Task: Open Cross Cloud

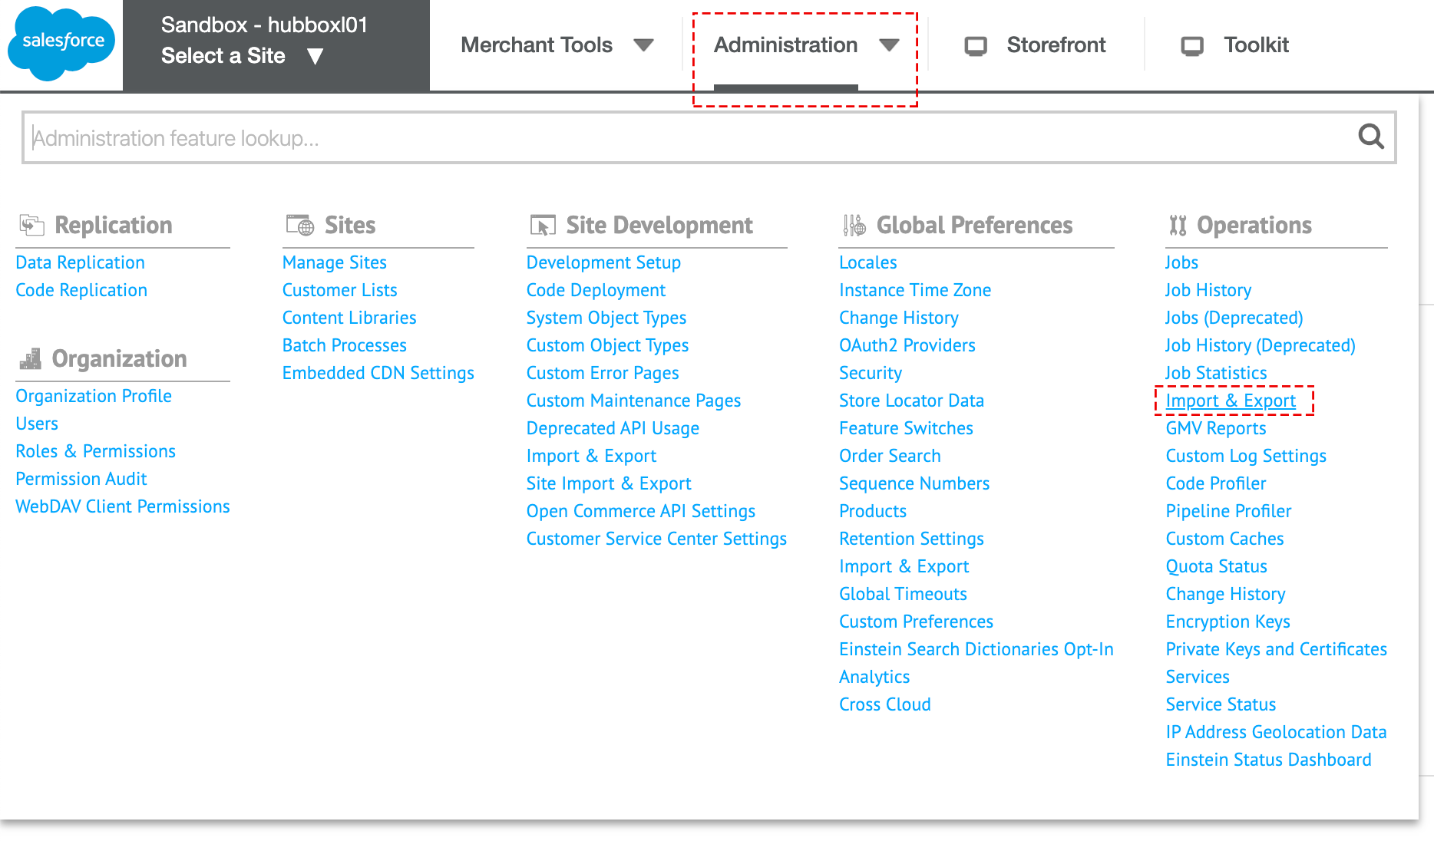Action: tap(885, 704)
